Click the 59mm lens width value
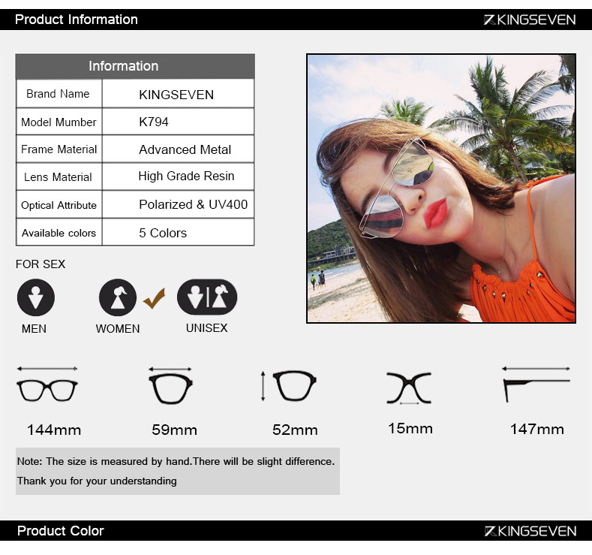This screenshot has width=592, height=555. tap(174, 430)
